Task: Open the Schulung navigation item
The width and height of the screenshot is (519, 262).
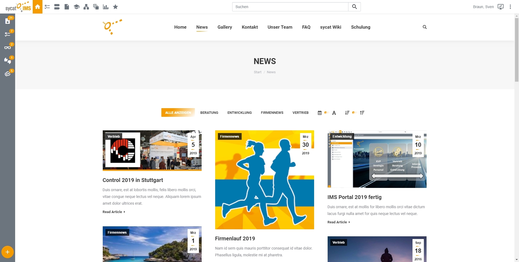Action: [361, 27]
